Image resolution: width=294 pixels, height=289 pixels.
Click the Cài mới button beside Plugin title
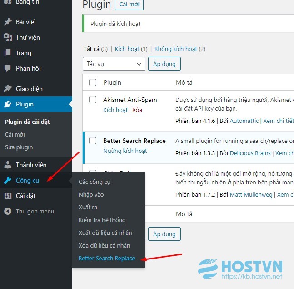tap(129, 4)
